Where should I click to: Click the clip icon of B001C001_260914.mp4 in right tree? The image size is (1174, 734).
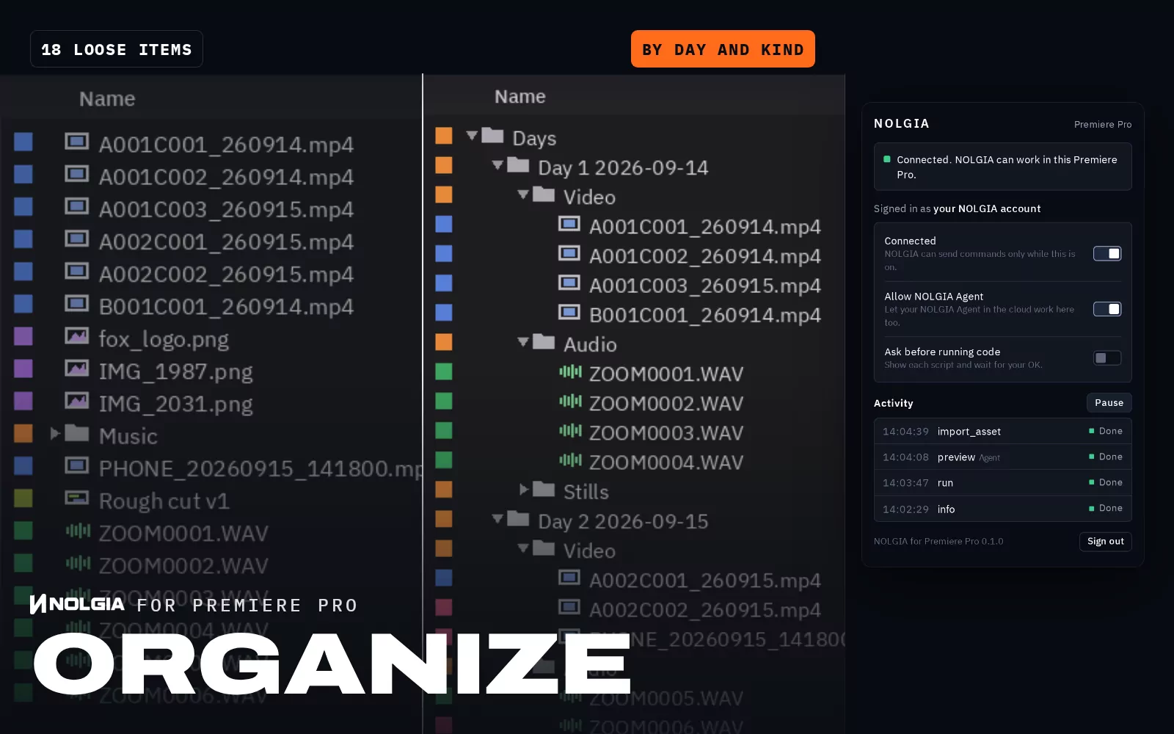pyautogui.click(x=569, y=312)
